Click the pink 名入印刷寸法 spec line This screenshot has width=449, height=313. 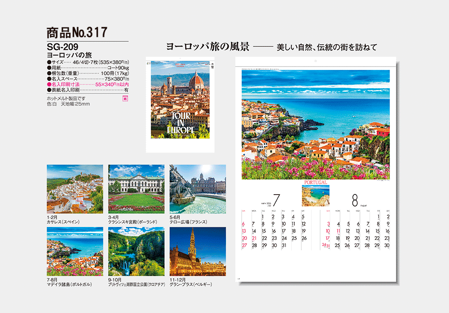point(87,84)
